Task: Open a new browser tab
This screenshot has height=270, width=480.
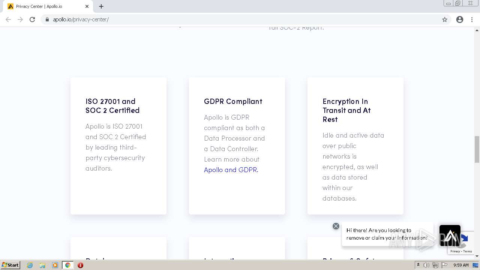Action: pyautogui.click(x=101, y=6)
